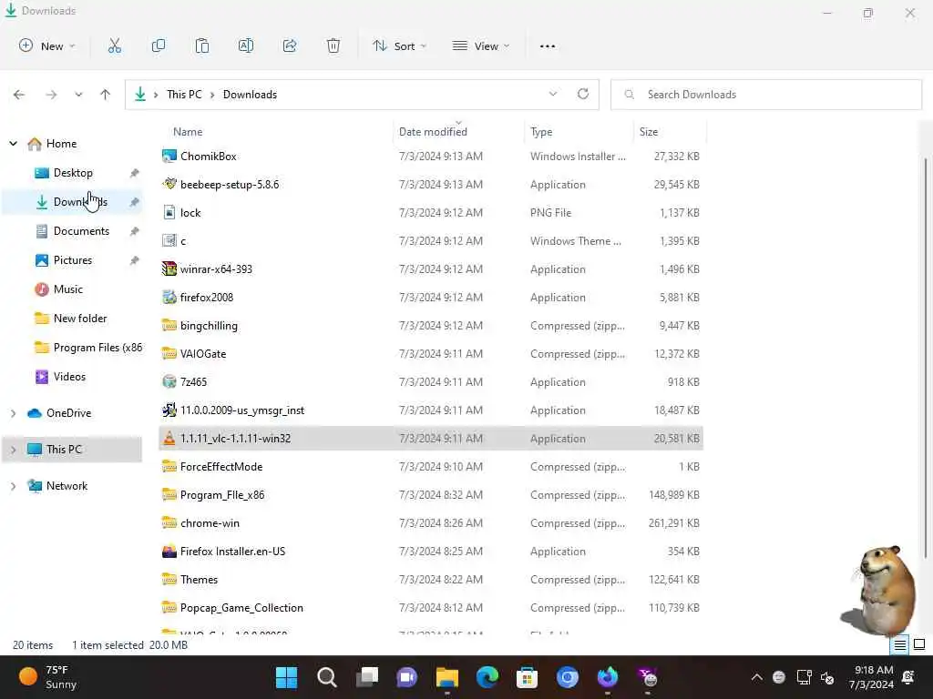The image size is (933, 699).
Task: Expand the OneDrive tree node
Action: point(13,413)
